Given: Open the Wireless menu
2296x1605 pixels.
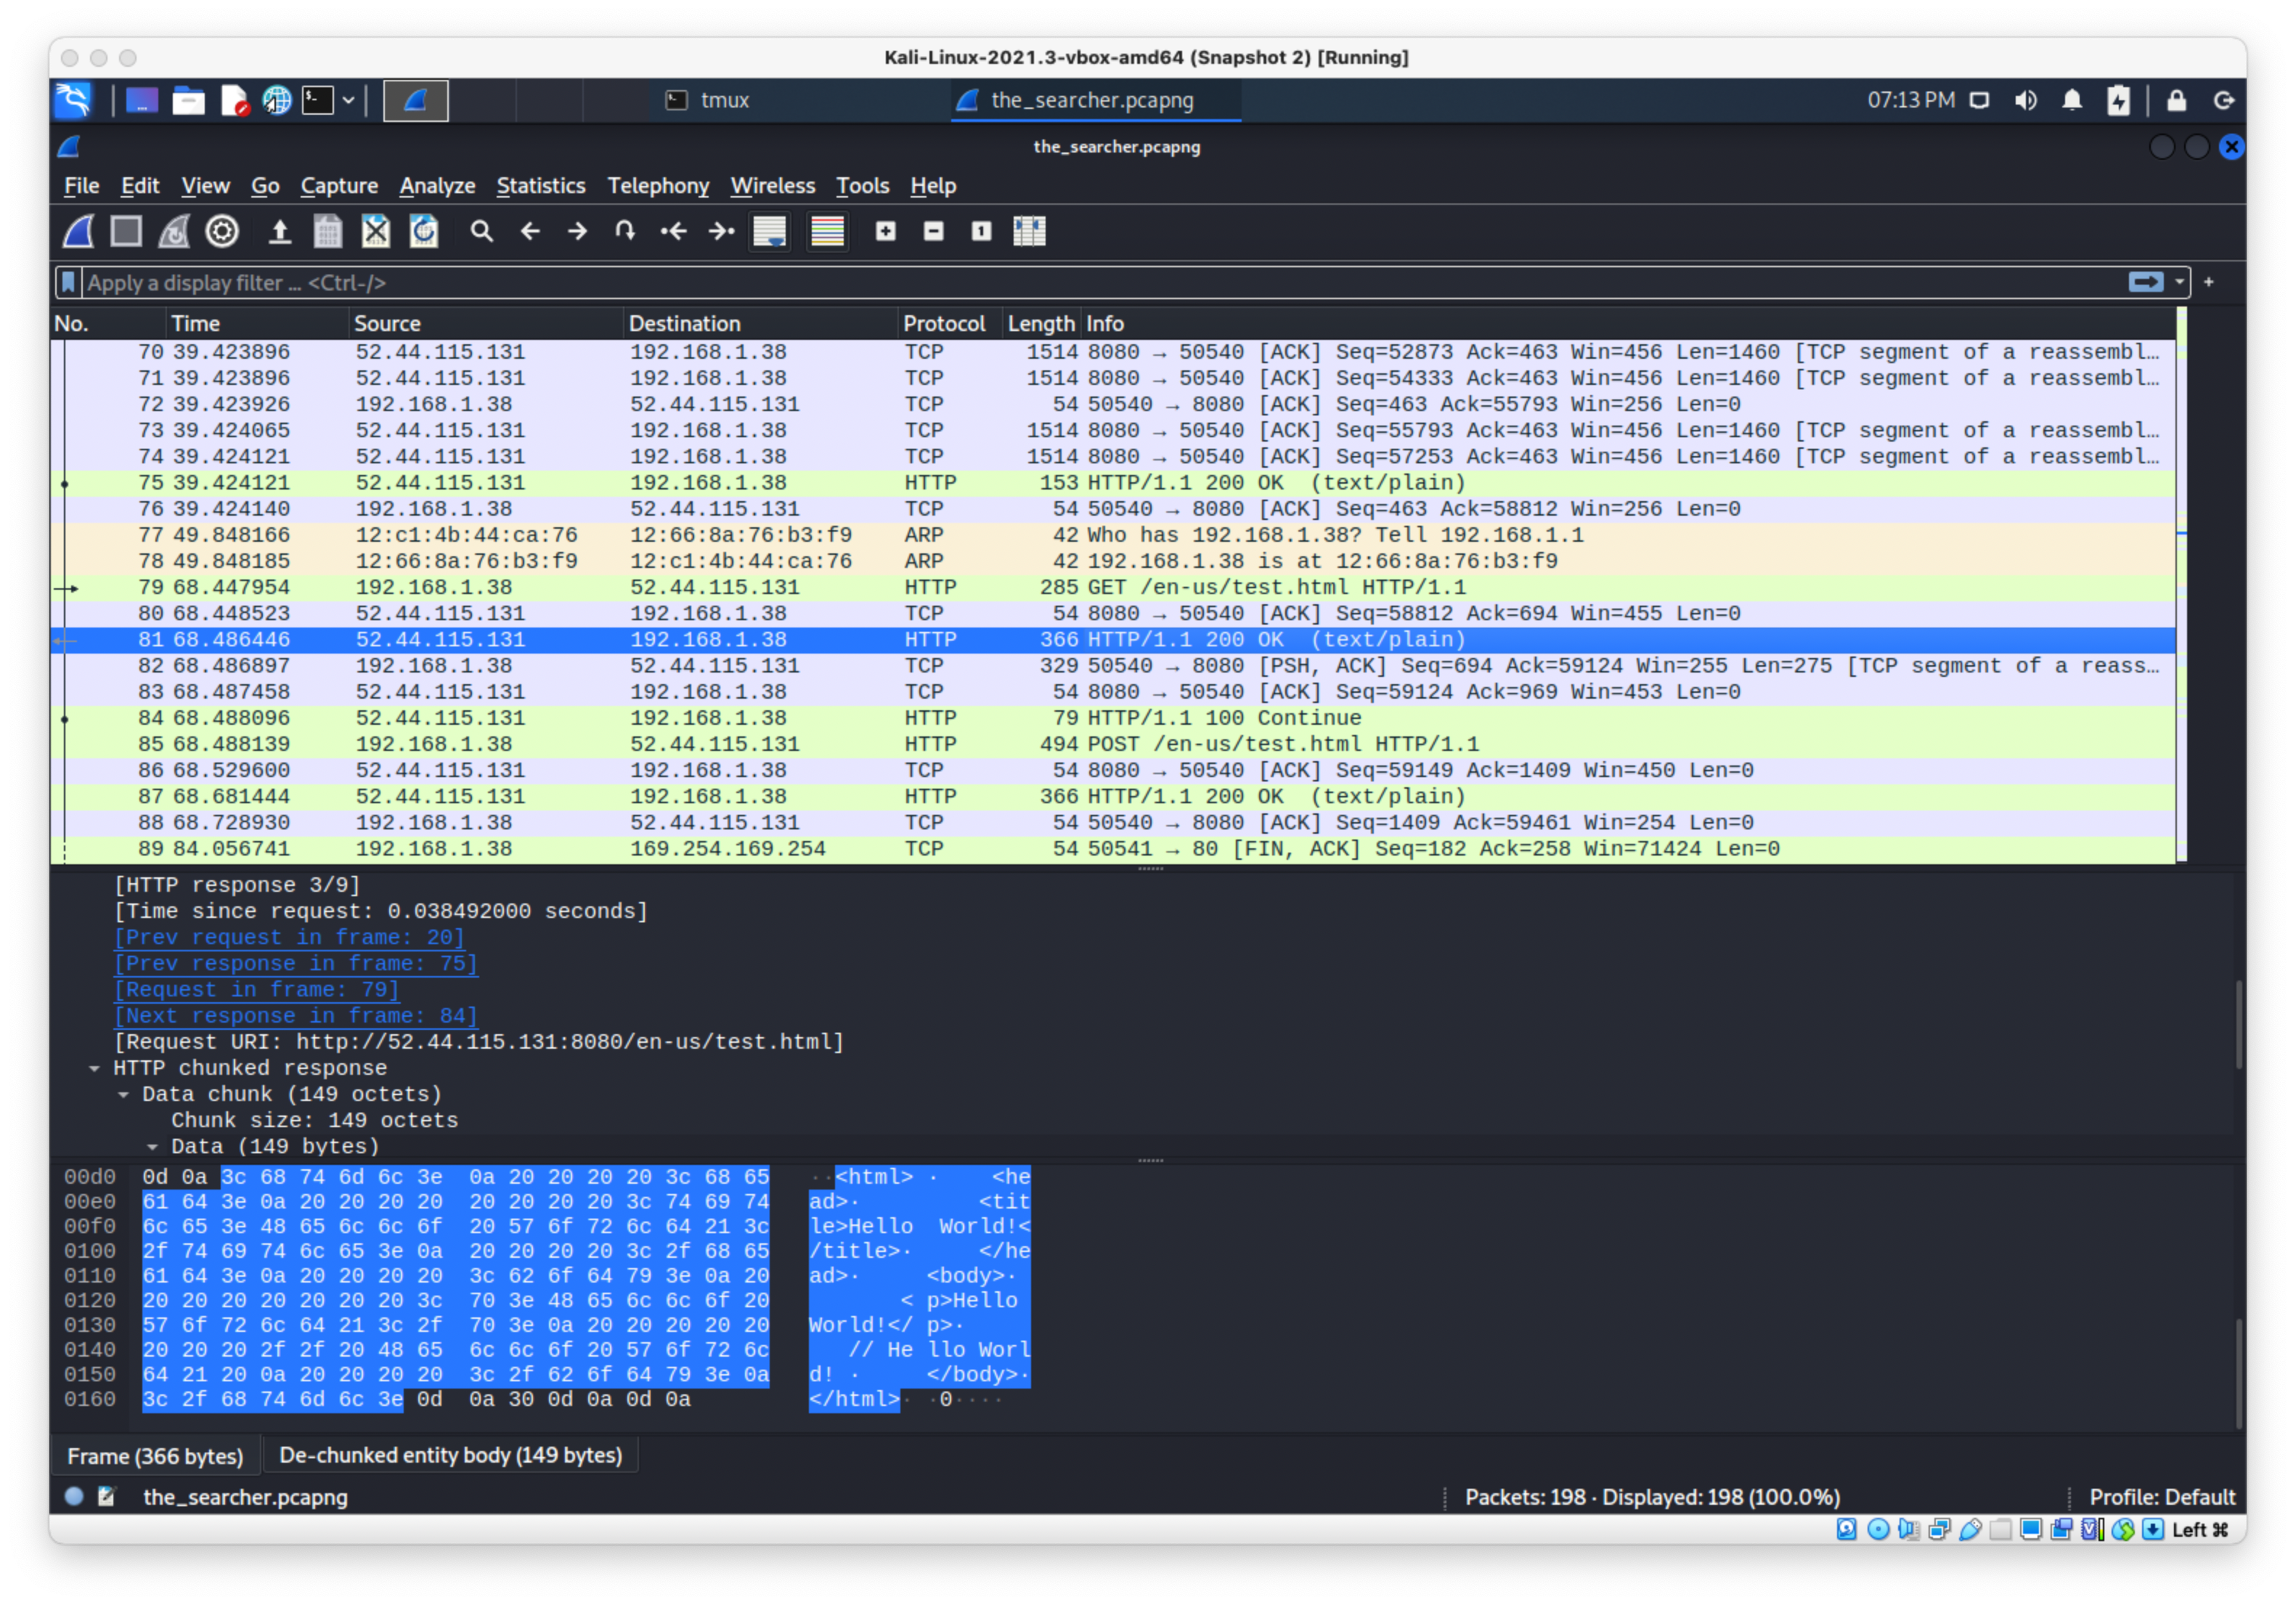Looking at the screenshot, I should 773,186.
